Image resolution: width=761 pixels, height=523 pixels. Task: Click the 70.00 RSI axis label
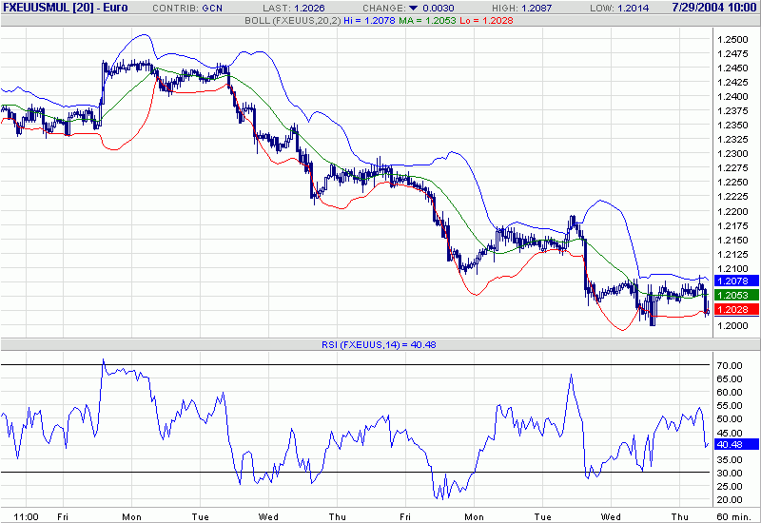(x=730, y=365)
